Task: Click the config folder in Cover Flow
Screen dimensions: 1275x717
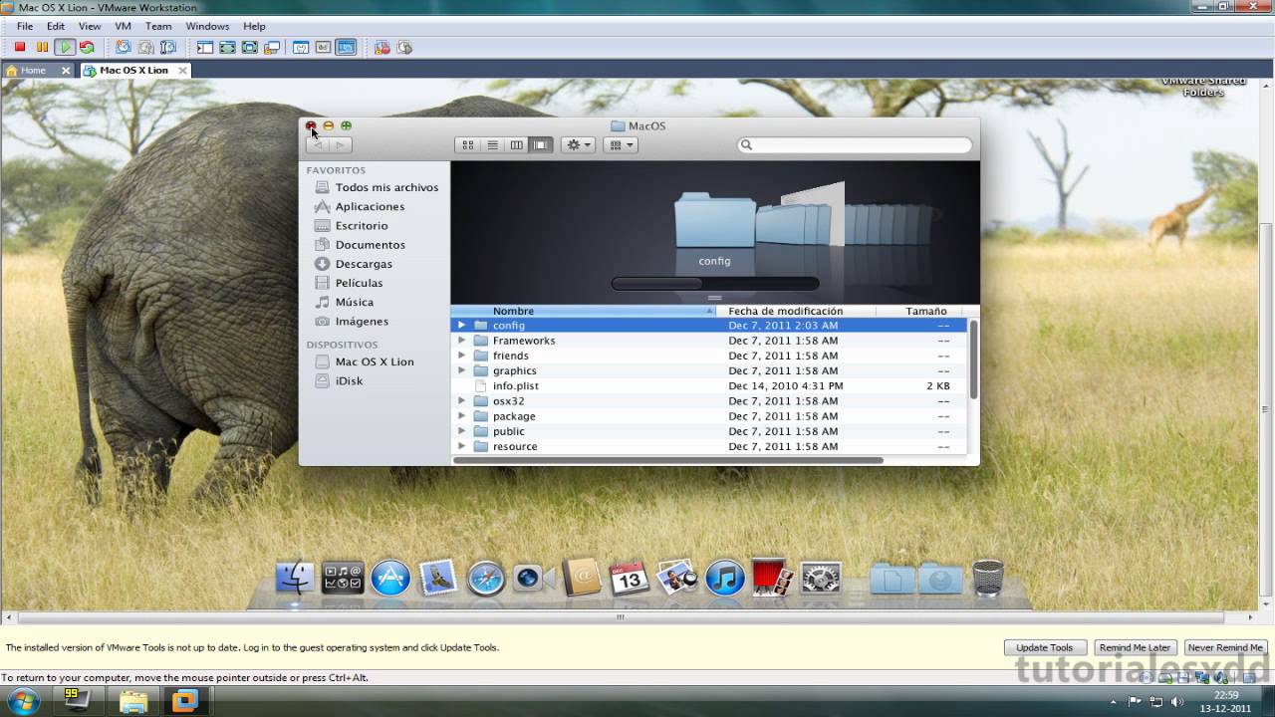Action: coord(714,221)
